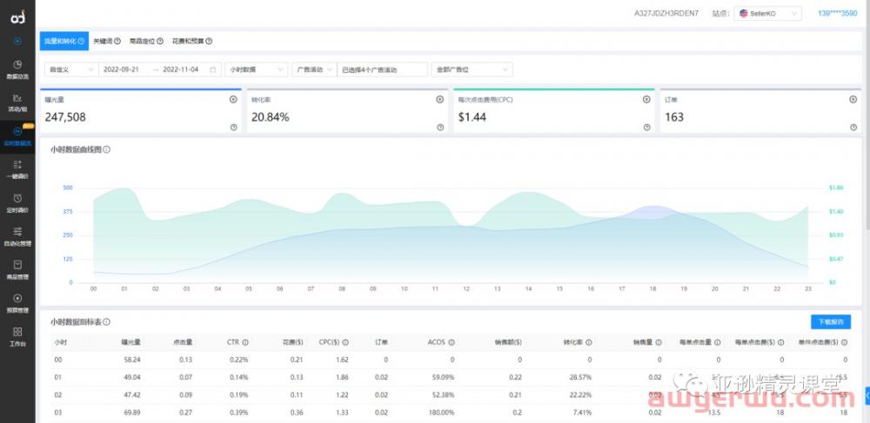Click the 曝光量 table column header
This screenshot has height=423, width=870.
coord(131,343)
